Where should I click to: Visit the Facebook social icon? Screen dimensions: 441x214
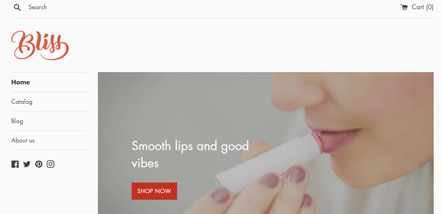(x=15, y=164)
